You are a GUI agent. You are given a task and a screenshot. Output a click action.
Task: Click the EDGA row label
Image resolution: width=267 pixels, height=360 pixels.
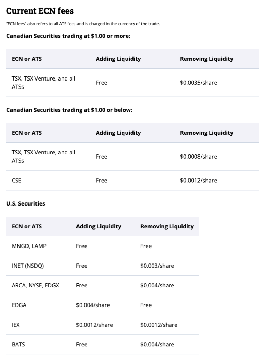click(x=19, y=305)
